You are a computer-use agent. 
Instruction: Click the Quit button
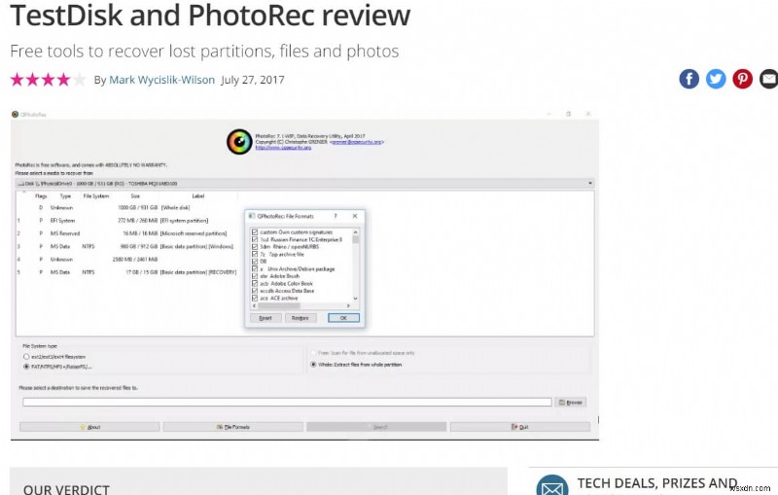(520, 427)
